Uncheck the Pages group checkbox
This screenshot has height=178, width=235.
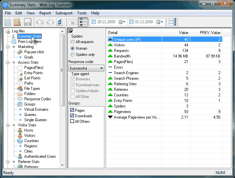coord(72,110)
